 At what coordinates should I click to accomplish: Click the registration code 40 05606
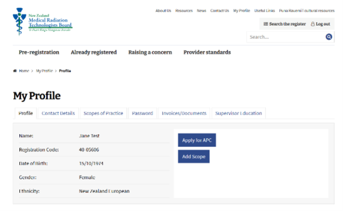(89, 149)
